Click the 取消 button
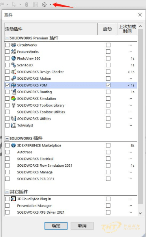This screenshot has height=237, width=146. tap(82, 226)
